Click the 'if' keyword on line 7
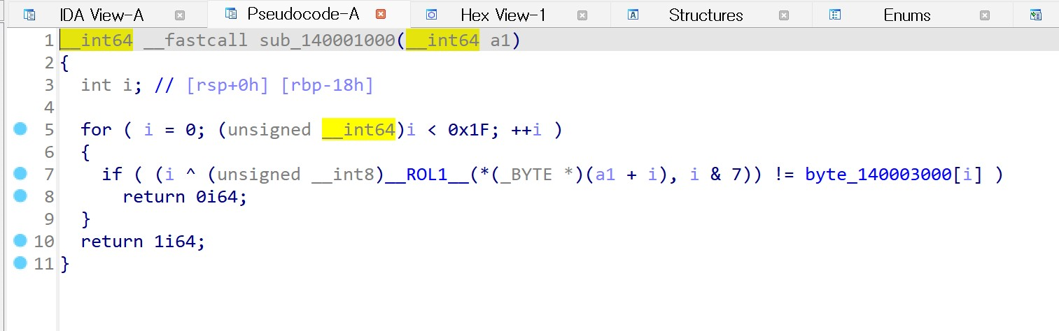The width and height of the screenshot is (1059, 331). pyautogui.click(x=112, y=175)
